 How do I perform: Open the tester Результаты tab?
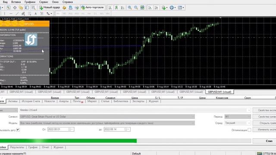(17, 147)
